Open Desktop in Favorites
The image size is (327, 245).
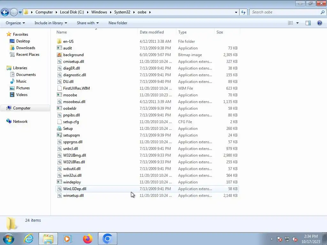23,41
